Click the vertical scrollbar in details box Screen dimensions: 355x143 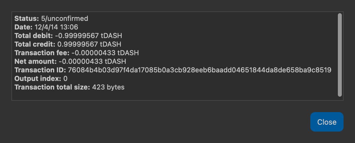(340, 55)
